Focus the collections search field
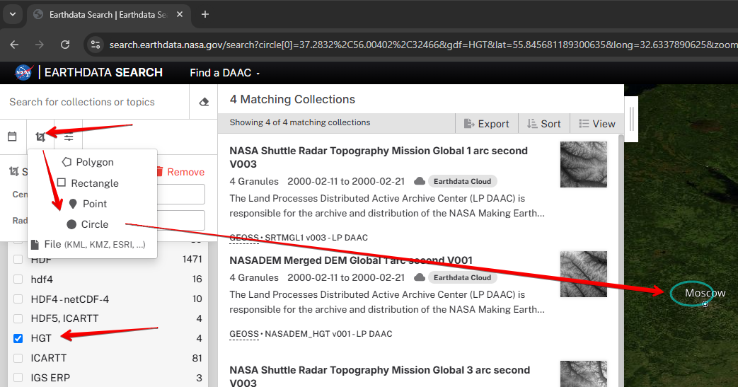The image size is (738, 387). click(x=95, y=102)
